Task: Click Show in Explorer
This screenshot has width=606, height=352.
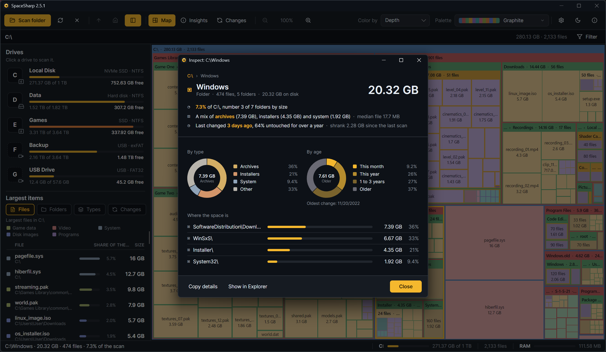Action: click(x=248, y=286)
